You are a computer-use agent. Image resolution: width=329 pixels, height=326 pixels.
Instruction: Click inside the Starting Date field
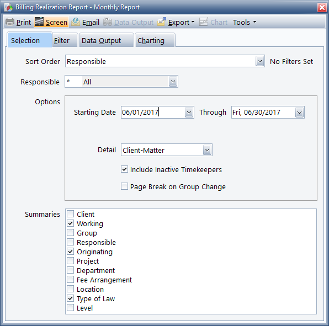pos(153,113)
